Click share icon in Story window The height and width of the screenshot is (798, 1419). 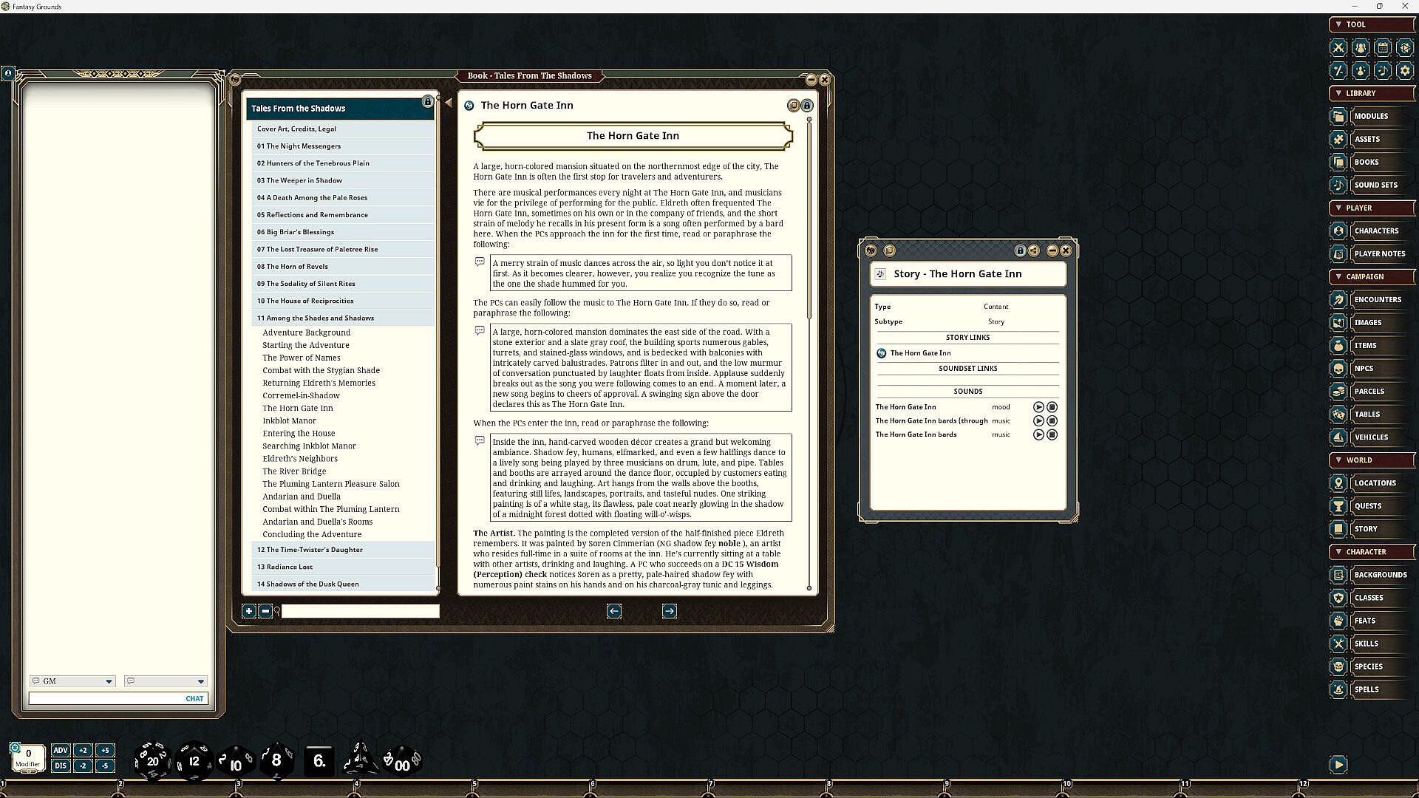pos(1034,250)
